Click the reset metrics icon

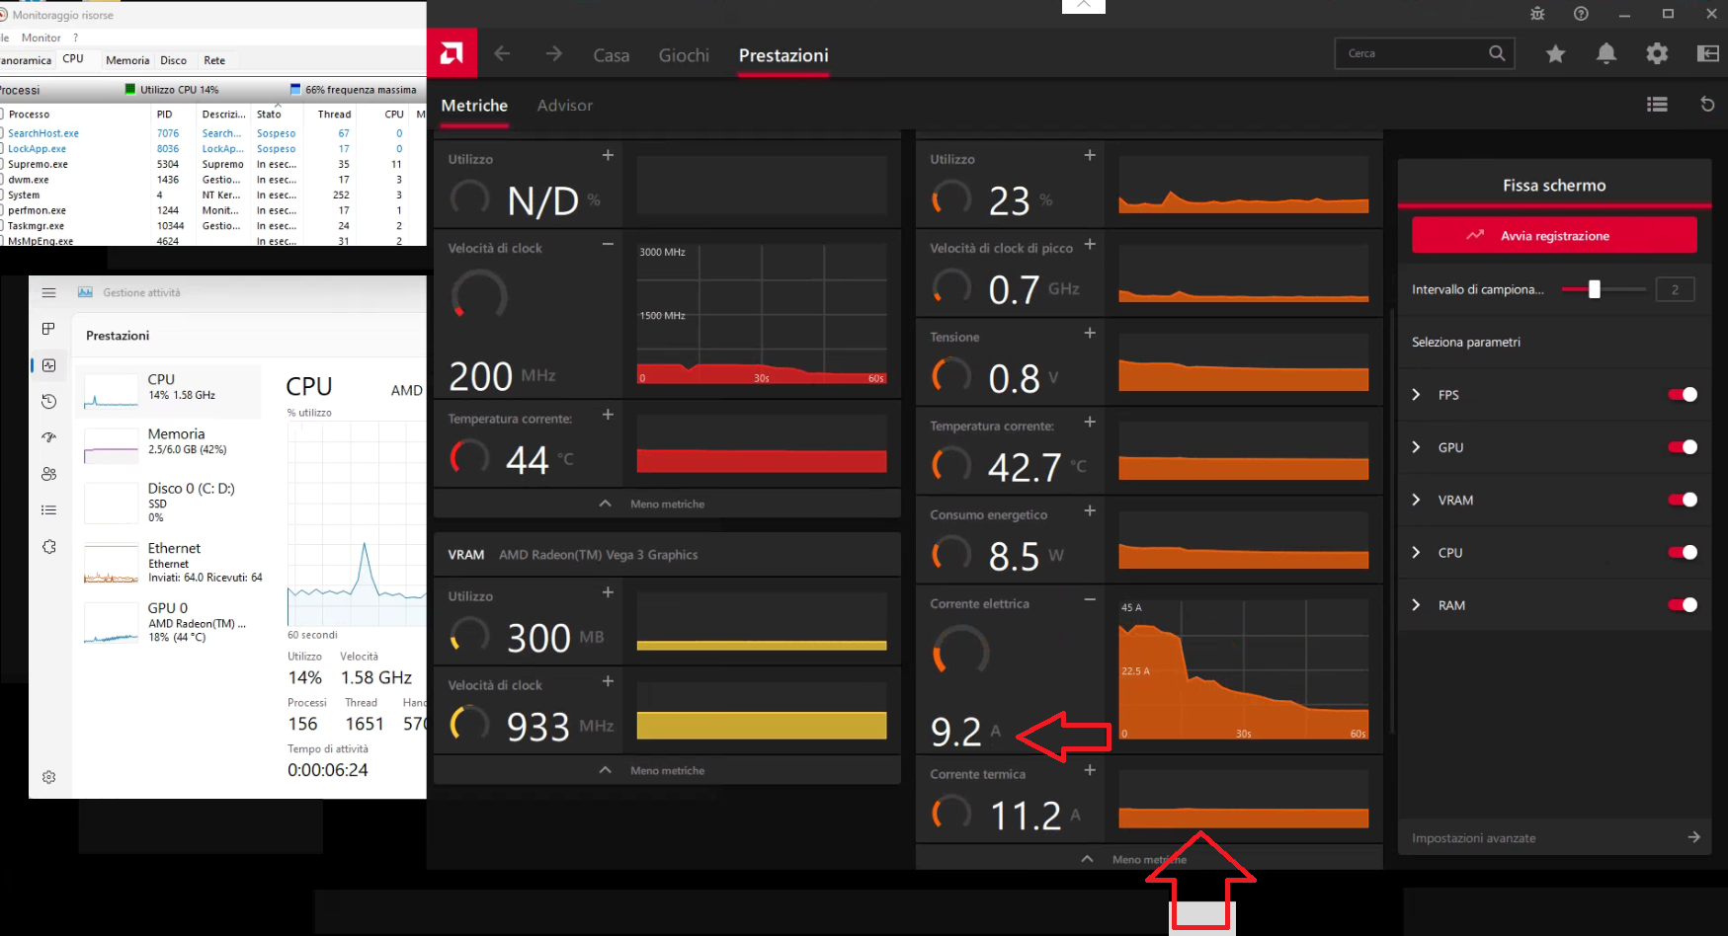point(1707,104)
